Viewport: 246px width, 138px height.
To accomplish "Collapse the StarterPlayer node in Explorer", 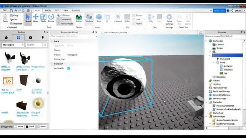I will (206, 117).
